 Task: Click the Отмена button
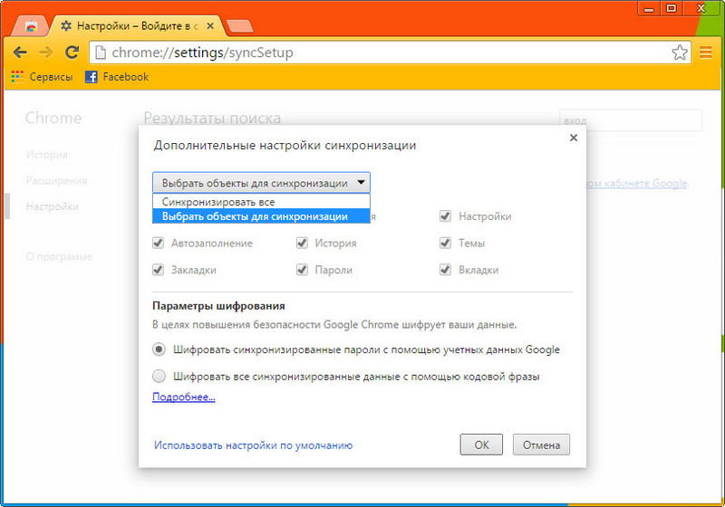tap(541, 445)
